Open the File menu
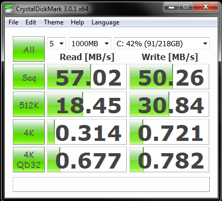The width and height of the screenshot is (222, 201). pyautogui.click(x=13, y=22)
